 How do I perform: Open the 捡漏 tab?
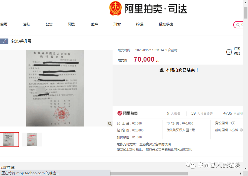pos(140,24)
